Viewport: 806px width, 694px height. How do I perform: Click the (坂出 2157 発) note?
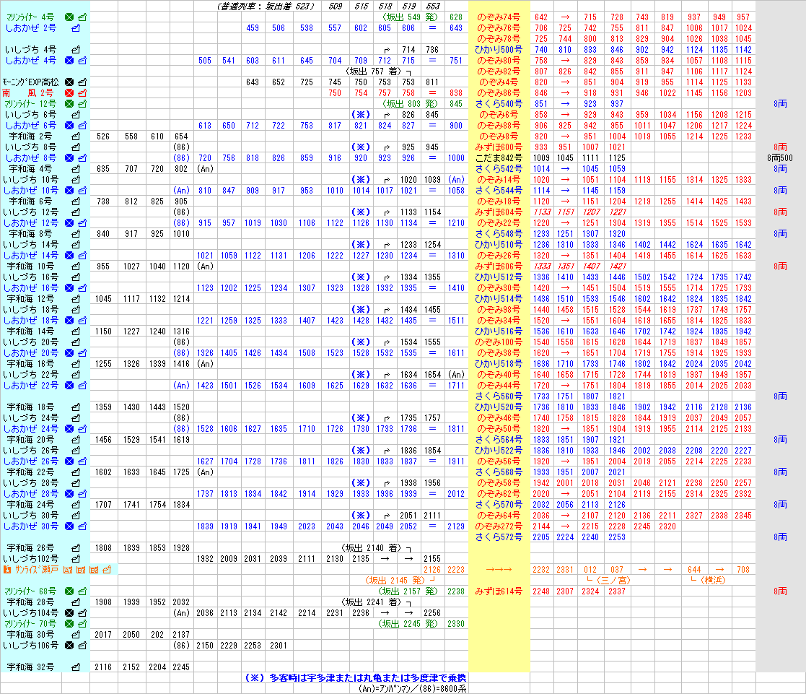(408, 591)
